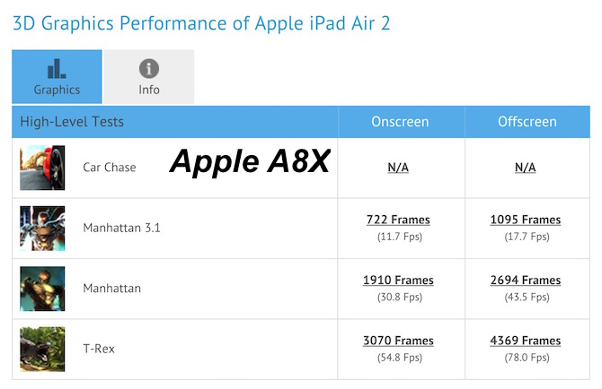Open the 3070 Frames T-Rex onscreen result

pos(398,341)
